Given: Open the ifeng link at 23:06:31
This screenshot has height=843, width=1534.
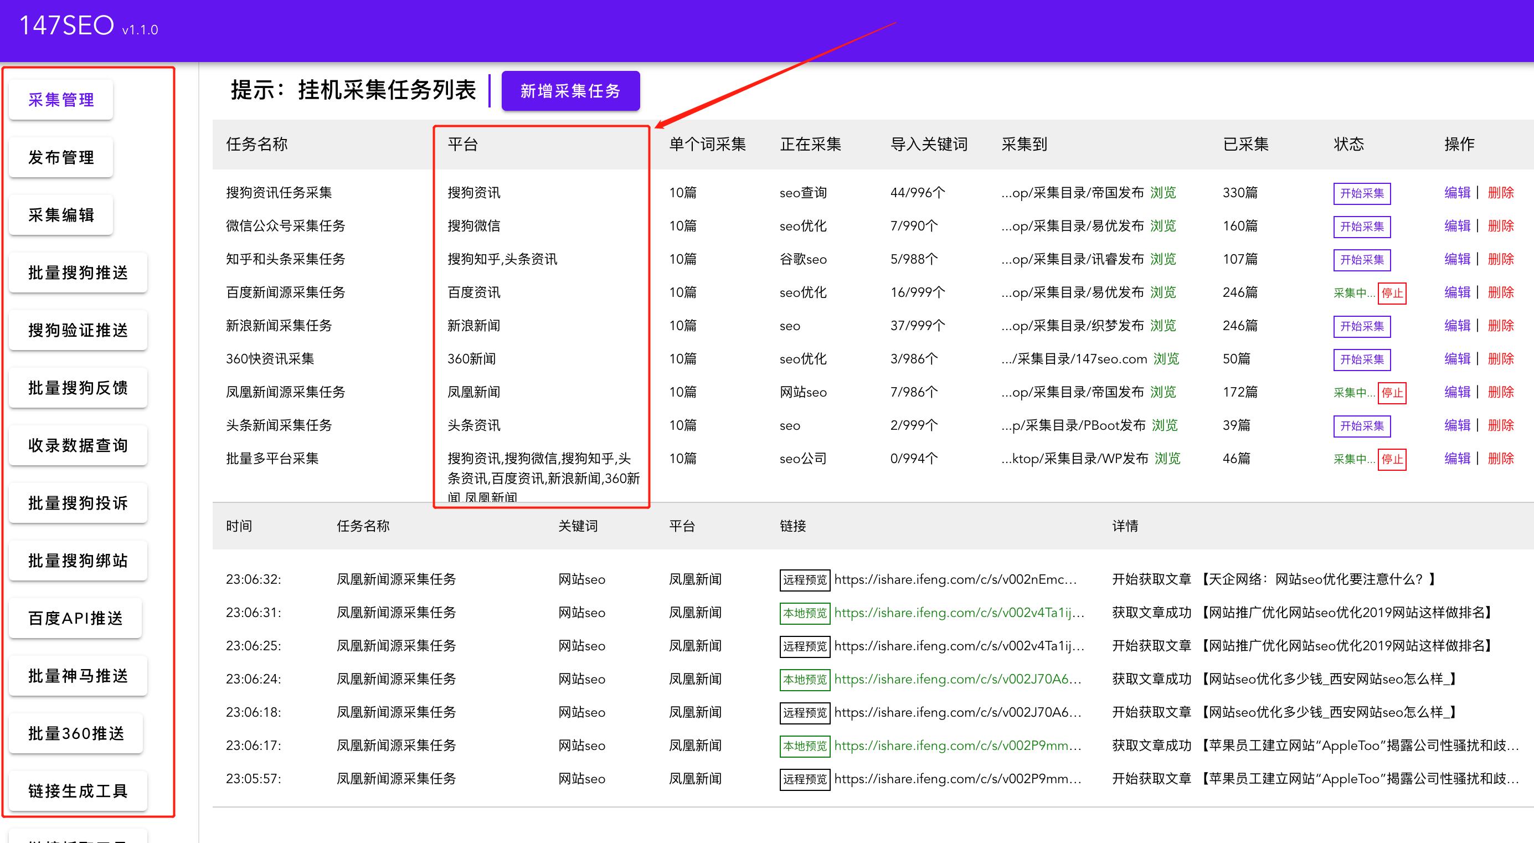Looking at the screenshot, I should point(959,613).
